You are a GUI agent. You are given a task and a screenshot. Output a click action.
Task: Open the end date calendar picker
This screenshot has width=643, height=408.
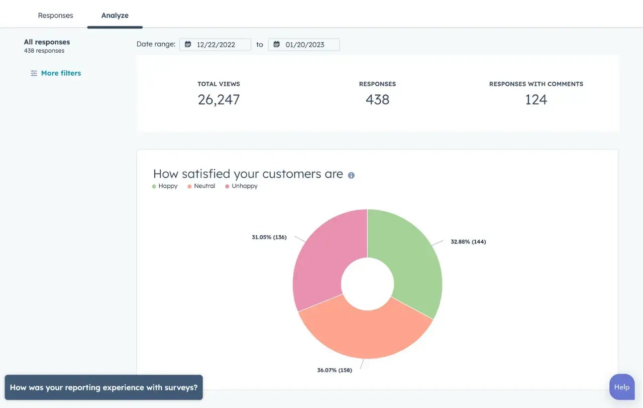pyautogui.click(x=276, y=44)
